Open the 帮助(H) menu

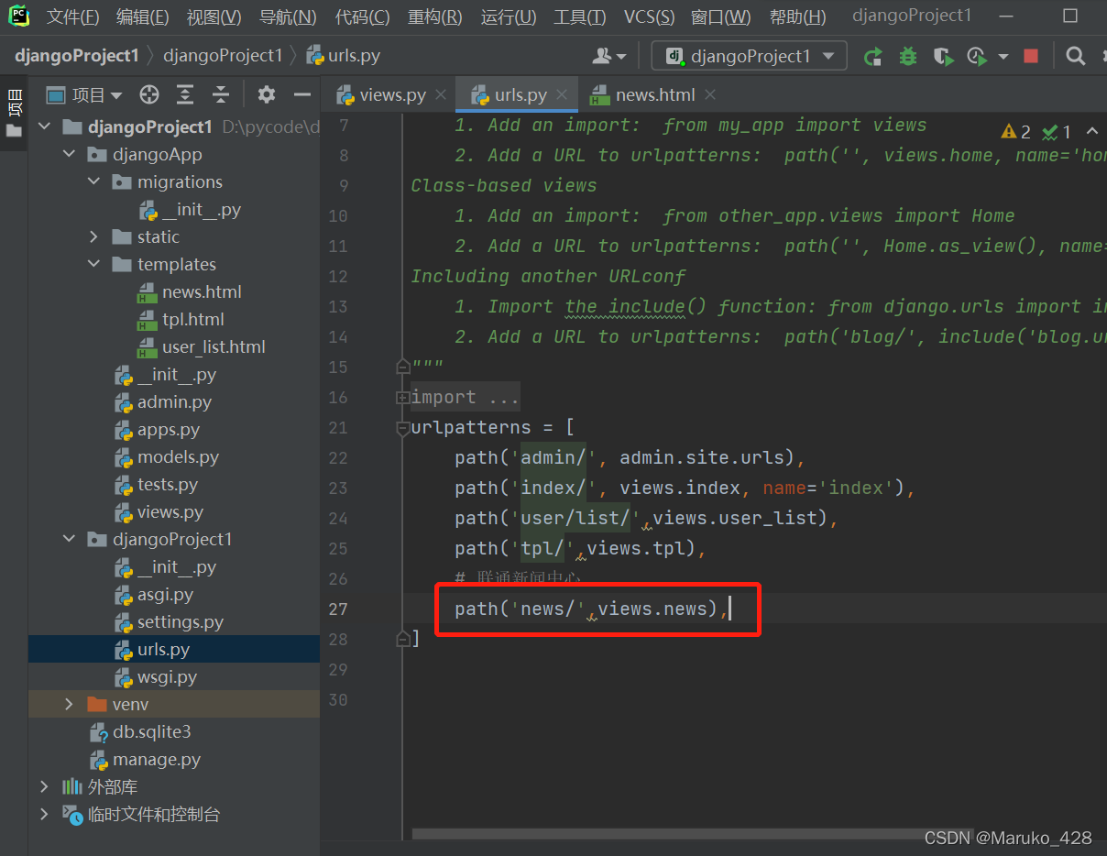pyautogui.click(x=797, y=16)
